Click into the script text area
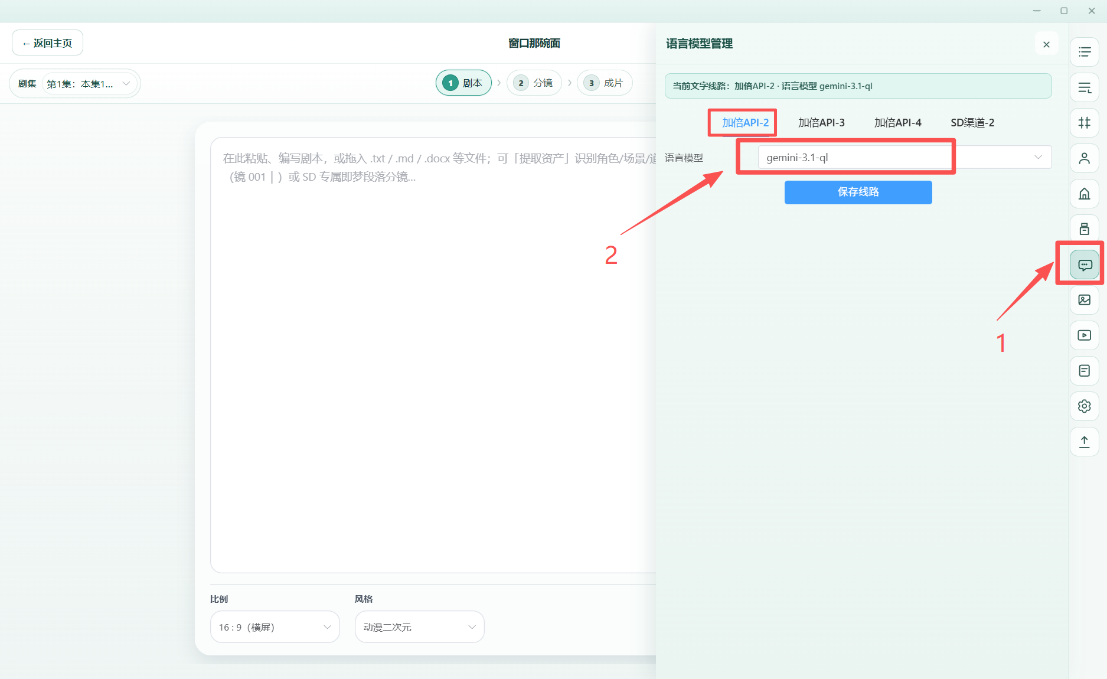This screenshot has height=679, width=1107. point(433,354)
